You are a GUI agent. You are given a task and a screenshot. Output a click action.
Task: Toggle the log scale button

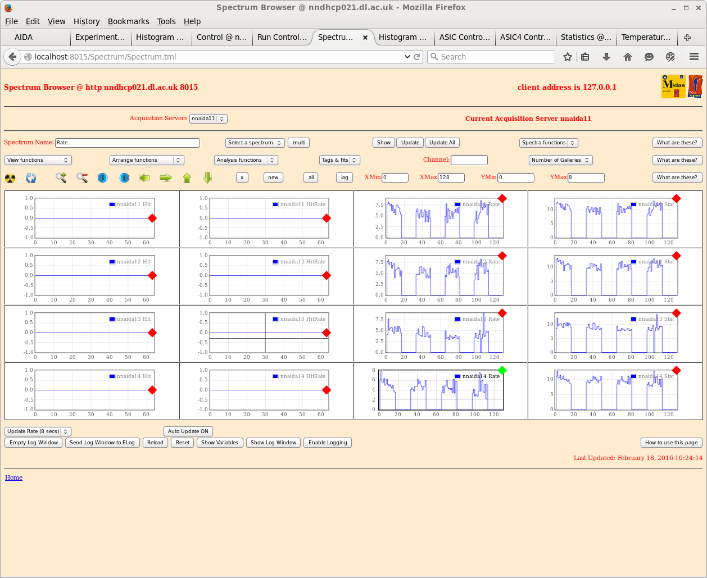(x=345, y=178)
